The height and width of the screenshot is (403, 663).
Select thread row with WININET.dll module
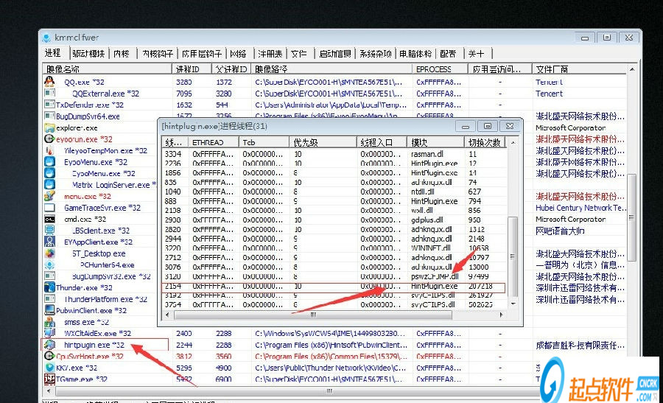tap(334, 248)
